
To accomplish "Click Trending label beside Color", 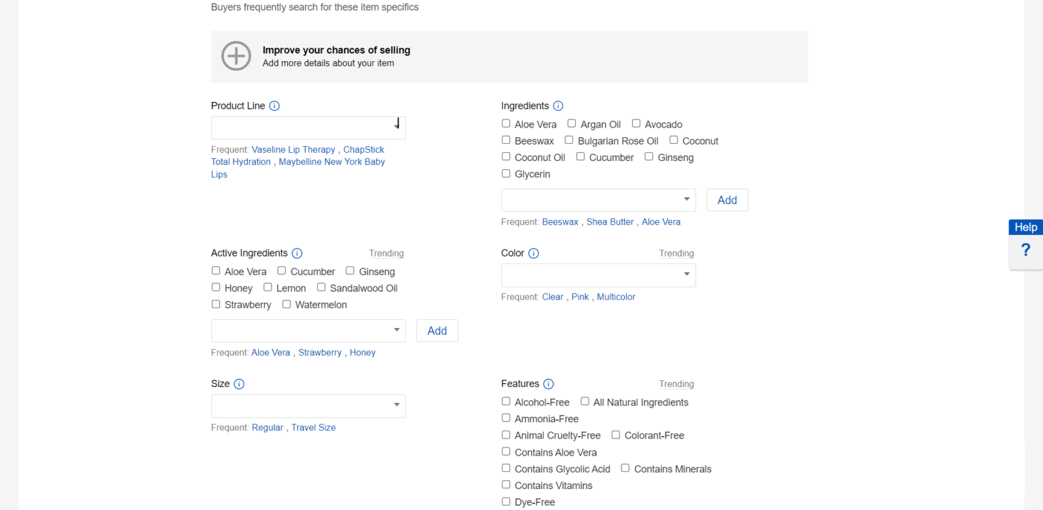I will pyautogui.click(x=676, y=253).
